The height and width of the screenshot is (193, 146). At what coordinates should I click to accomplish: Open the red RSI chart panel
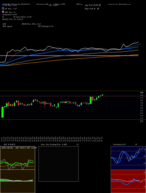click(128, 181)
